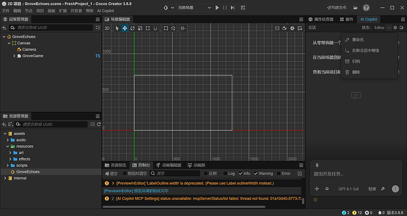Switch to the 动画编辑器 tab

pos(169,165)
